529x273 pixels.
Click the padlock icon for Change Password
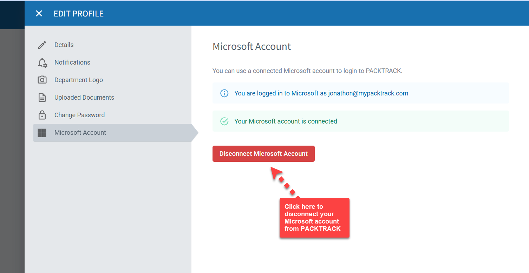pyautogui.click(x=42, y=115)
